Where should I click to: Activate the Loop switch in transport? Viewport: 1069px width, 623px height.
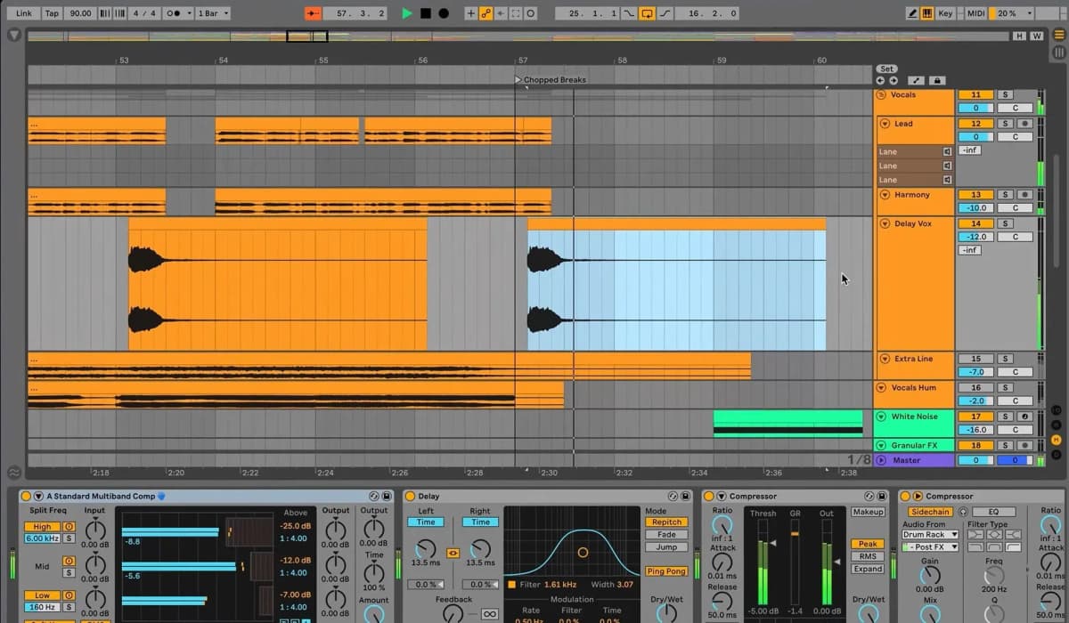pyautogui.click(x=646, y=13)
